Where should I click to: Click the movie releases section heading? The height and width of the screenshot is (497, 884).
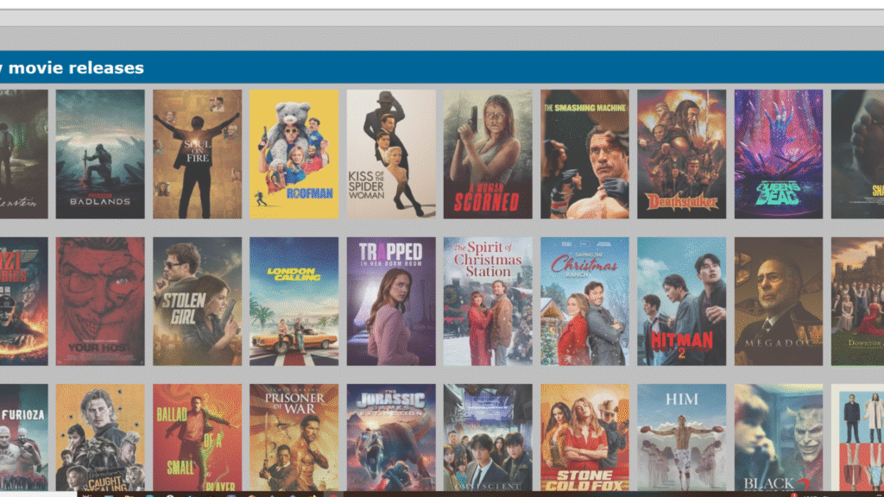coord(73,67)
